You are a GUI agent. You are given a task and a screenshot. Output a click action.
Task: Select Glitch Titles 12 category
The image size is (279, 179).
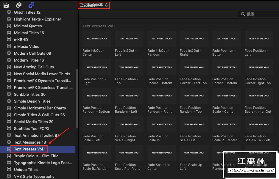[x=27, y=12]
